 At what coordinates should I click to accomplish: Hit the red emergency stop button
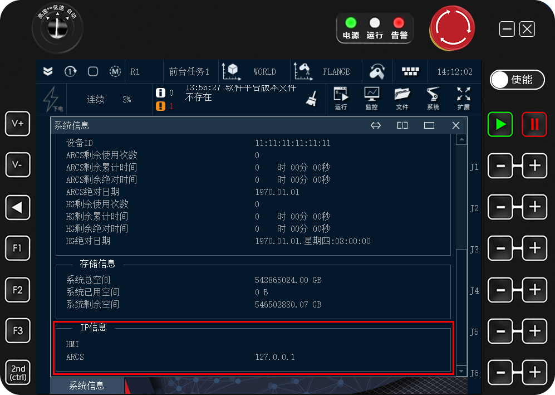click(452, 28)
